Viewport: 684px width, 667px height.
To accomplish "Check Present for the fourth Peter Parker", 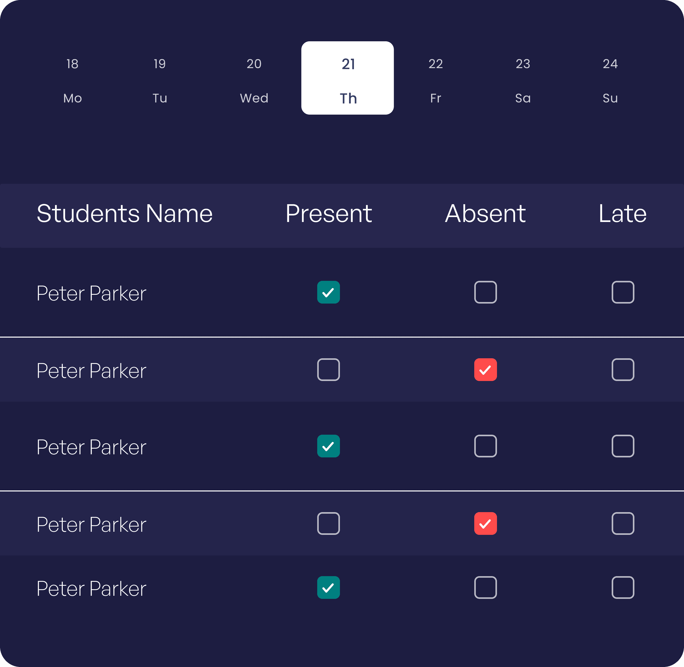I will click(x=329, y=524).
